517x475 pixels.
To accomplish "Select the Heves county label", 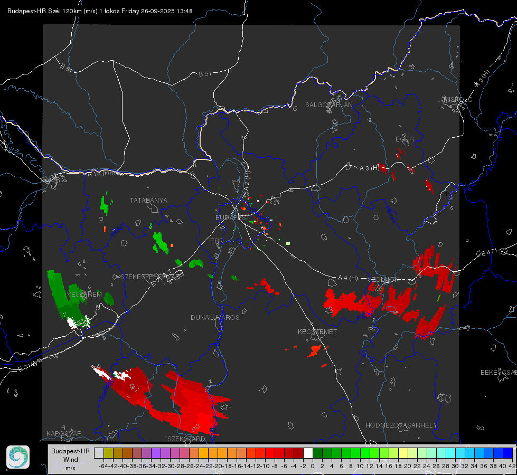I will 390,215.
